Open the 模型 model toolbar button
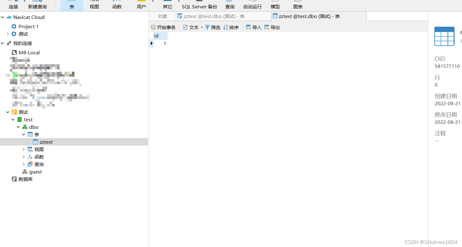 tap(275, 5)
